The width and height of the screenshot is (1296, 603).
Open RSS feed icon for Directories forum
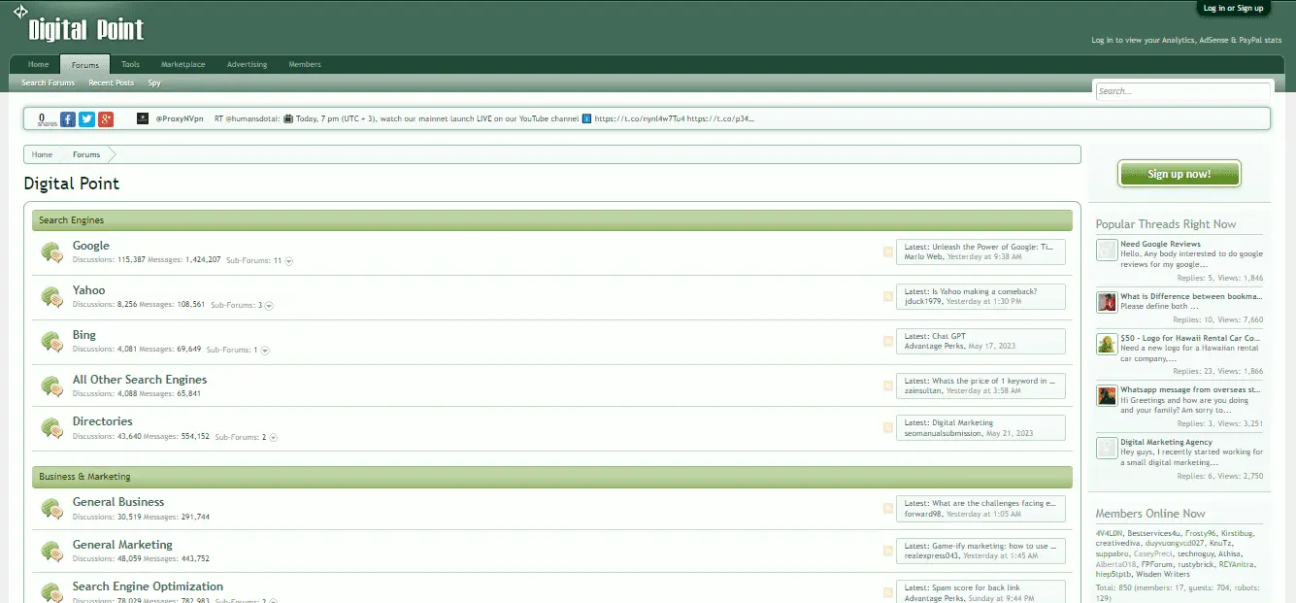887,428
